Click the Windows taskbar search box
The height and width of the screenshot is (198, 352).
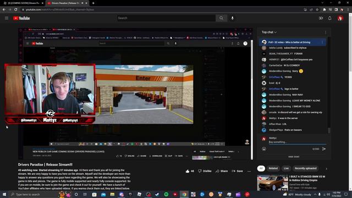tap(34, 194)
